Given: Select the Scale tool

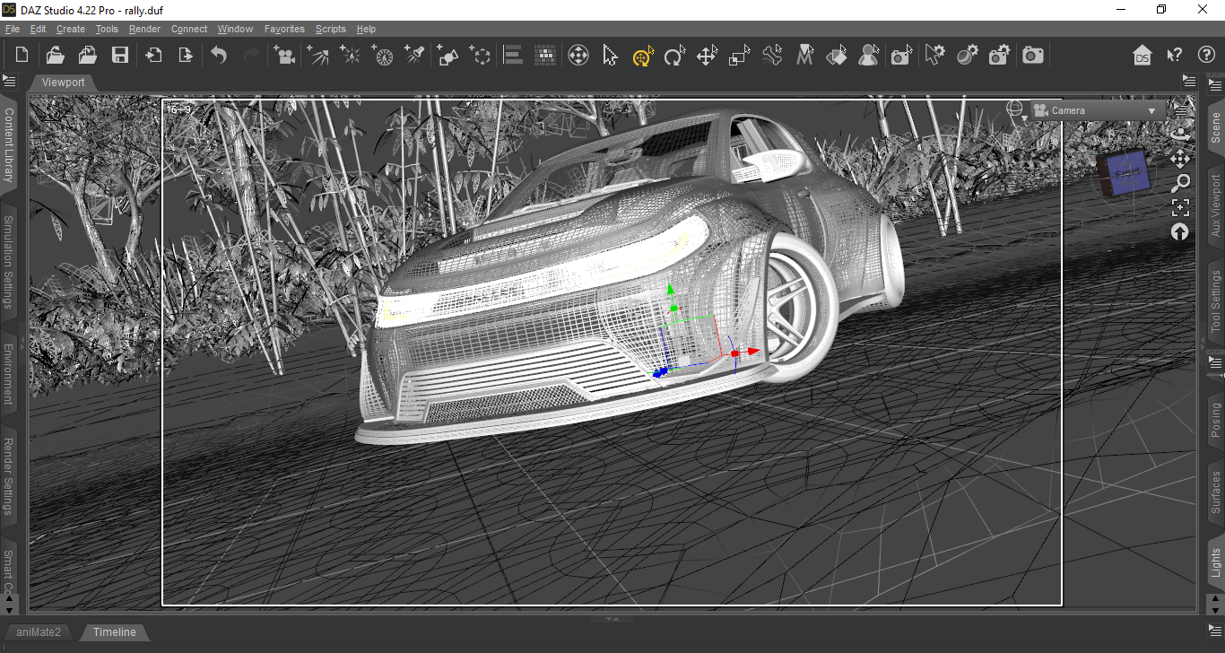Looking at the screenshot, I should (x=739, y=57).
